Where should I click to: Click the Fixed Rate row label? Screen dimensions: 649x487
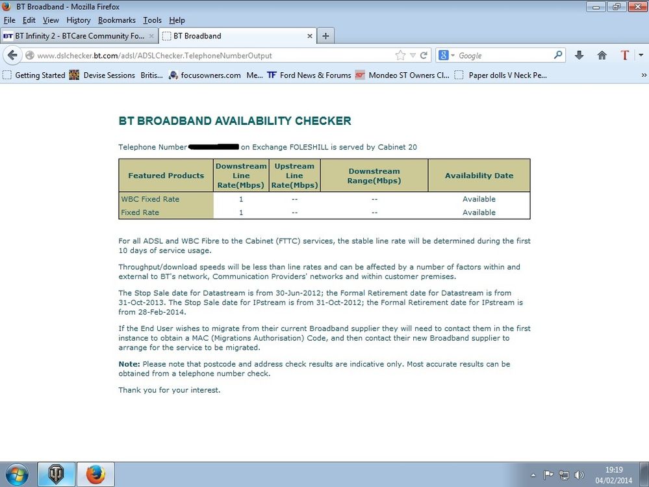140,212
